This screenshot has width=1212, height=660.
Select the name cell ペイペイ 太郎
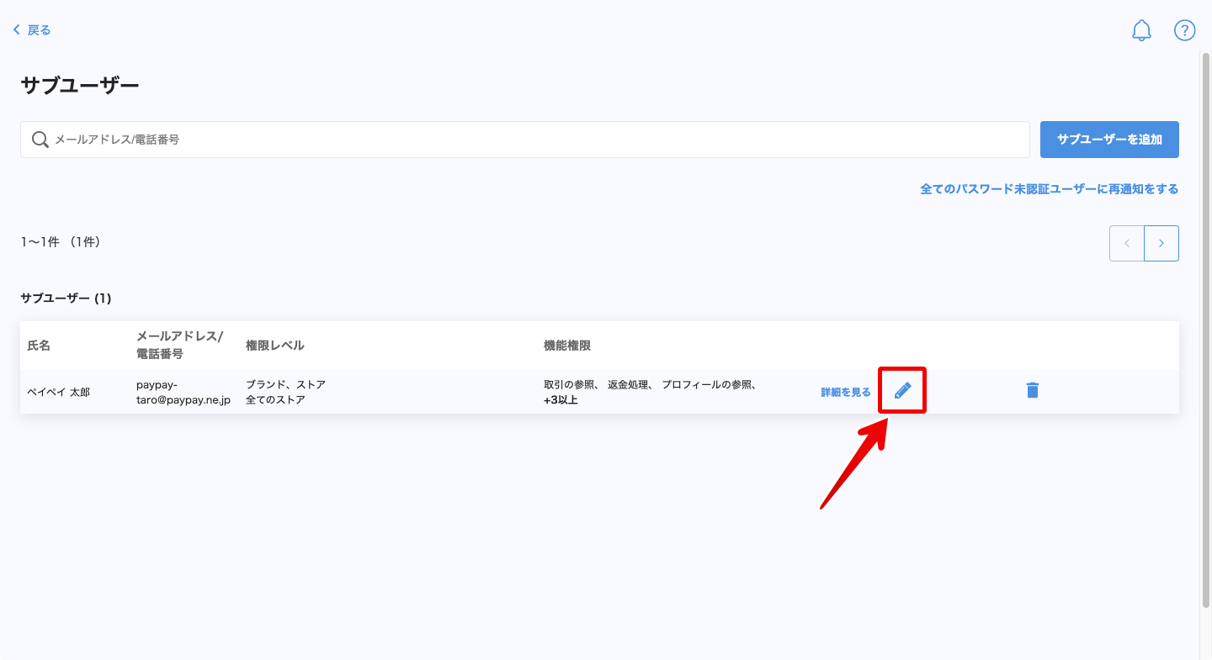pyautogui.click(x=59, y=392)
